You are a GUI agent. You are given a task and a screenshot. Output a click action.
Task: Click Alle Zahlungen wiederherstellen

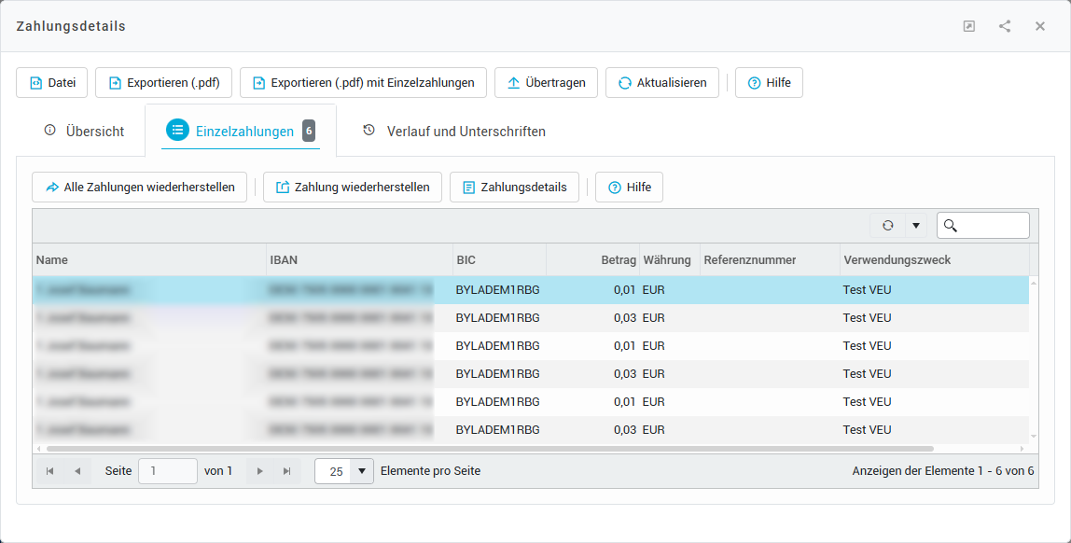click(140, 187)
